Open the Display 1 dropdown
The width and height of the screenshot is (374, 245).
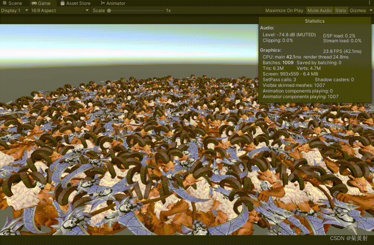[14, 11]
